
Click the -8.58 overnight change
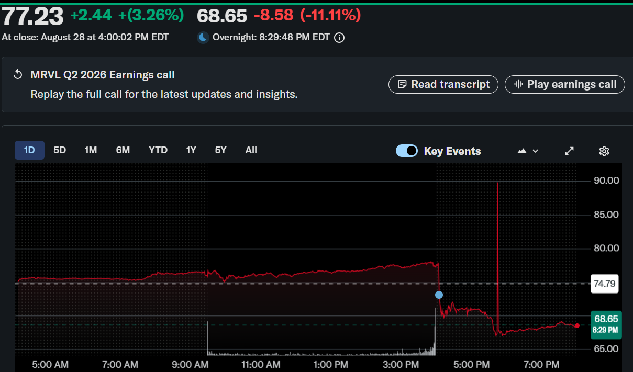coord(273,16)
